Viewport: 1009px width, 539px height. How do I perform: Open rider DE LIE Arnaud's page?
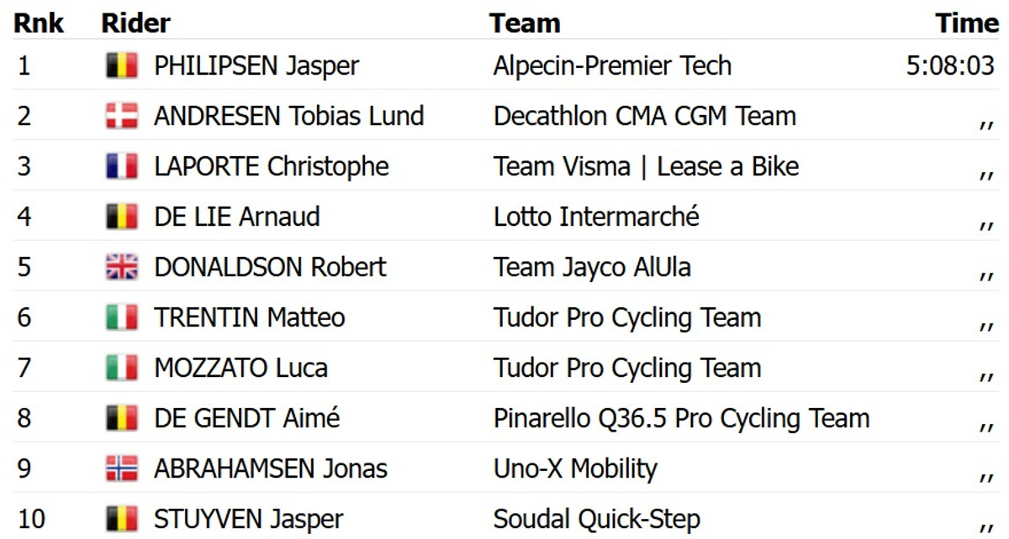[236, 217]
